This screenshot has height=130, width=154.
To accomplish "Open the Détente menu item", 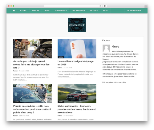I will [x=94, y=10].
